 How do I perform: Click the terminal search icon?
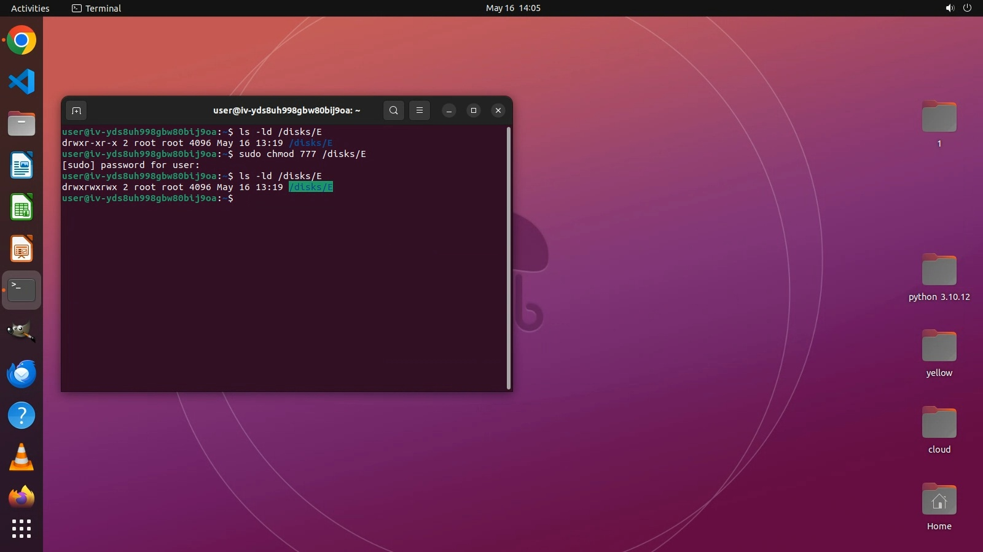[x=394, y=110]
